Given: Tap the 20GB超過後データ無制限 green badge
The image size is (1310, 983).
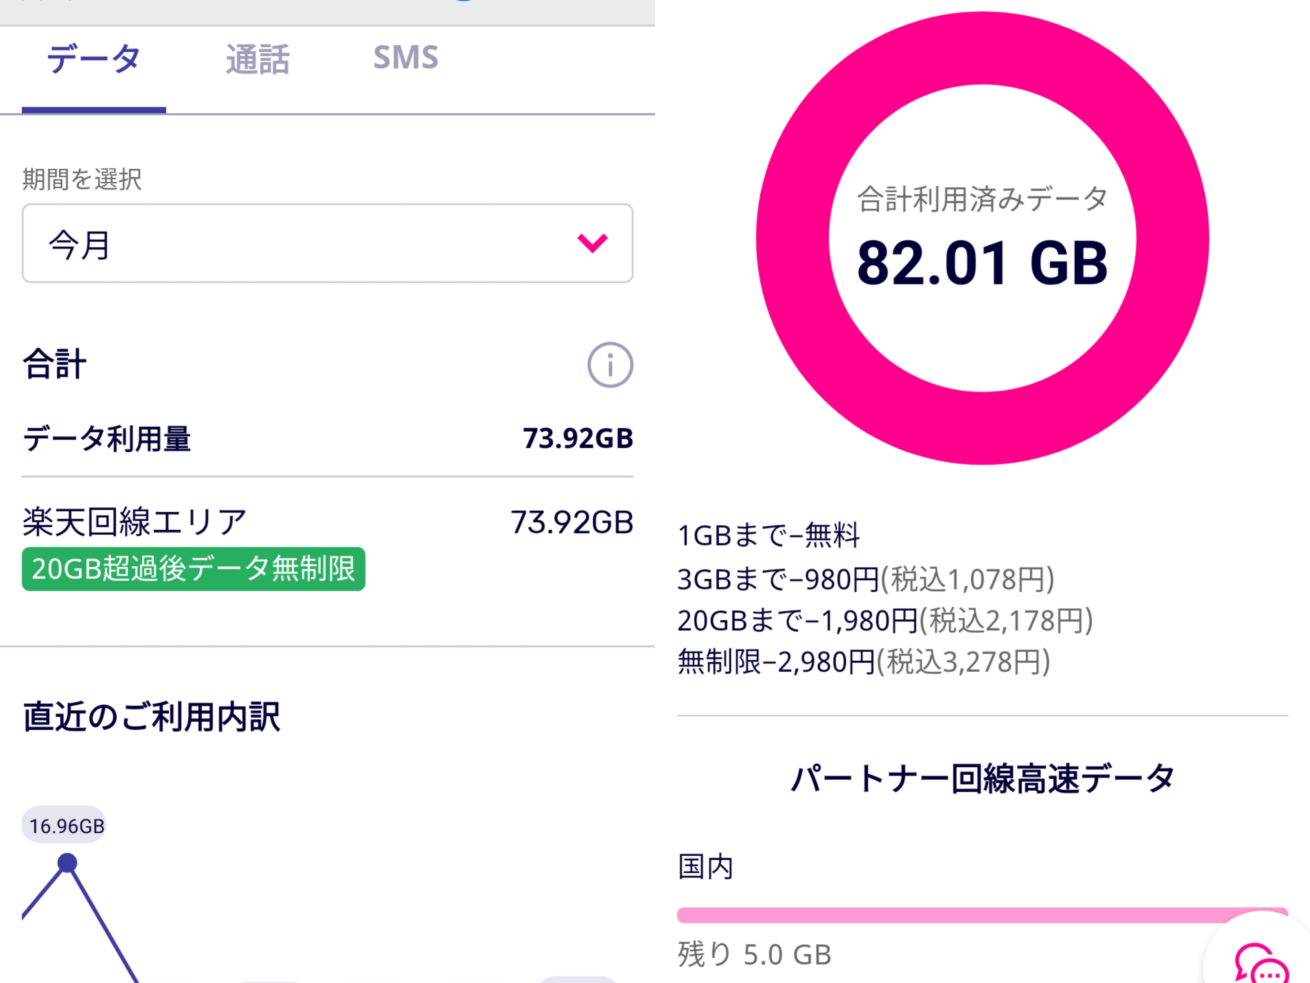Looking at the screenshot, I should point(194,569).
